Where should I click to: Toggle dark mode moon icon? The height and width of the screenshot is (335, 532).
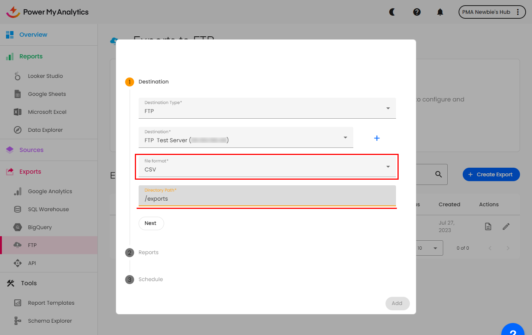[x=392, y=12]
